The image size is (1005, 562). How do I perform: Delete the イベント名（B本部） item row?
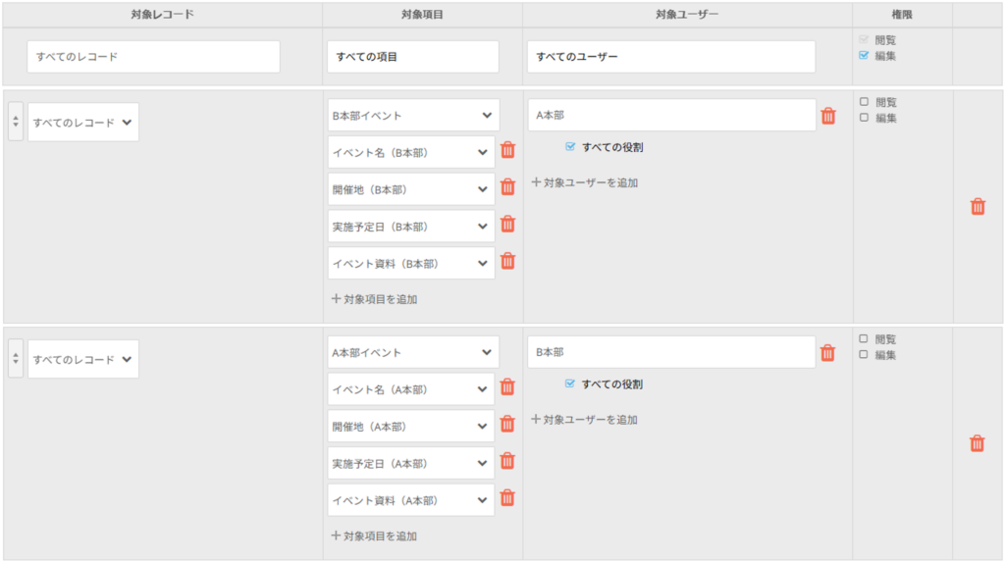point(507,150)
